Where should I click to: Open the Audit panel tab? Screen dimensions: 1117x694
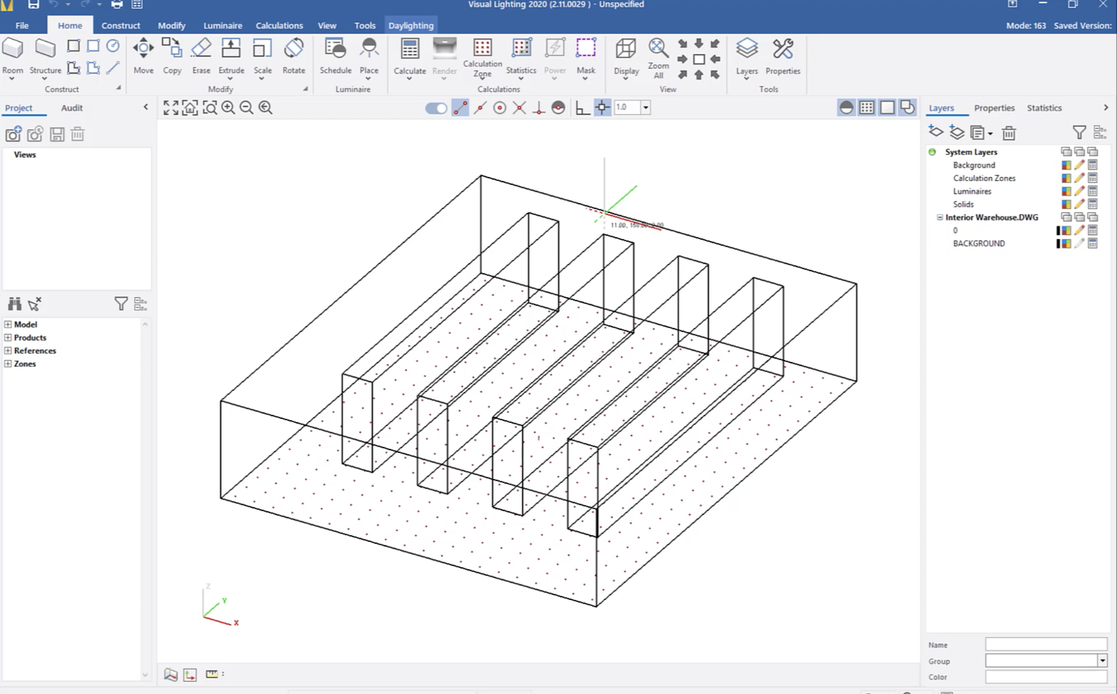tap(72, 108)
